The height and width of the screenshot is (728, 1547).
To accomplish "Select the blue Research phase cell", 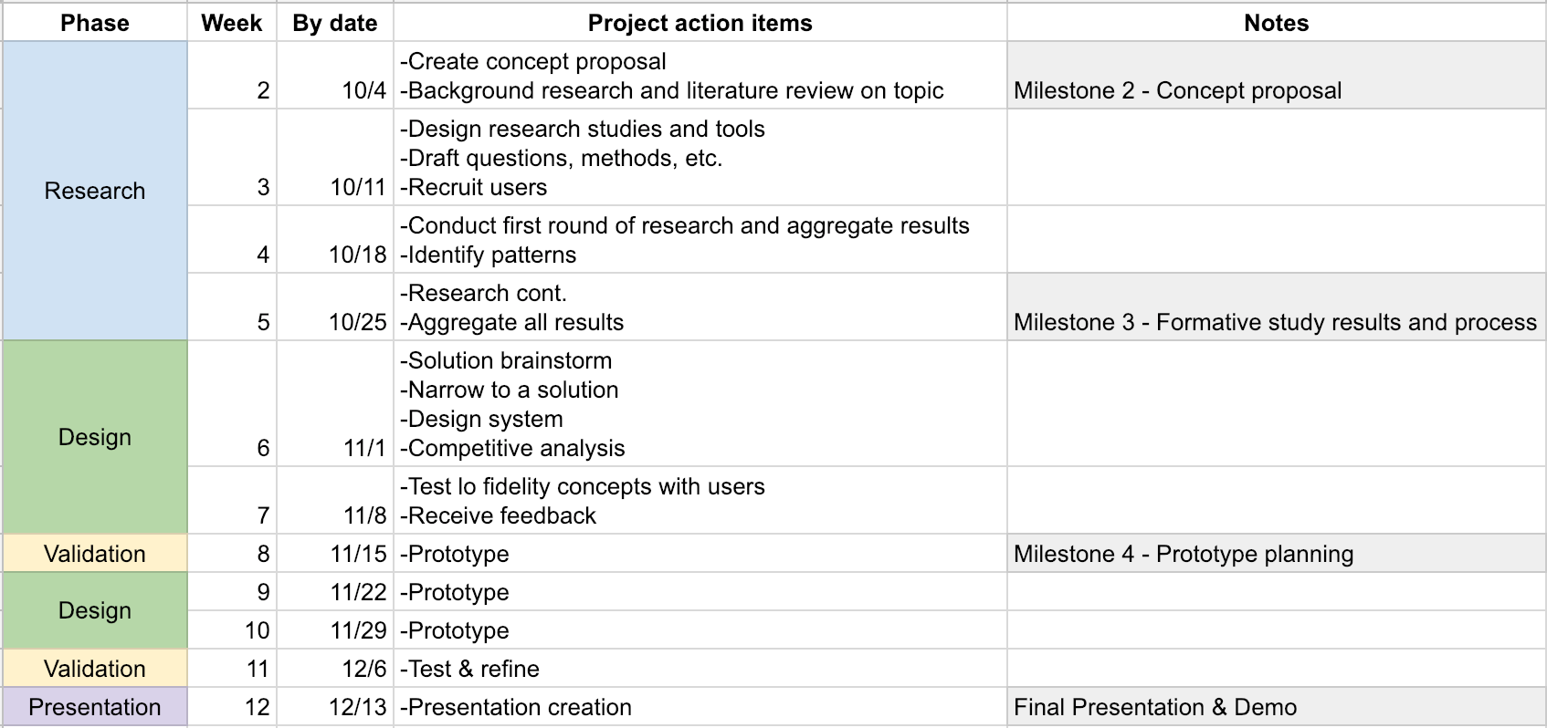I will tap(95, 191).
